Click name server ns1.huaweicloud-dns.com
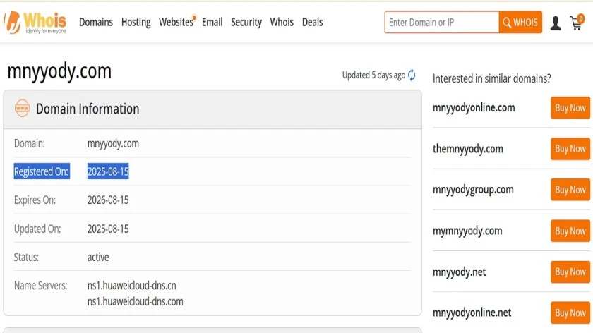Viewport: 593px width, 333px height. point(135,302)
